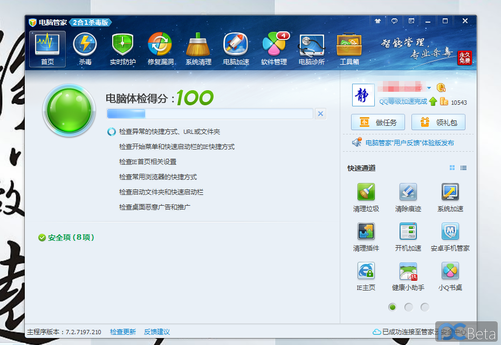
Task: Open IE主页 shortcut
Action: (366, 276)
